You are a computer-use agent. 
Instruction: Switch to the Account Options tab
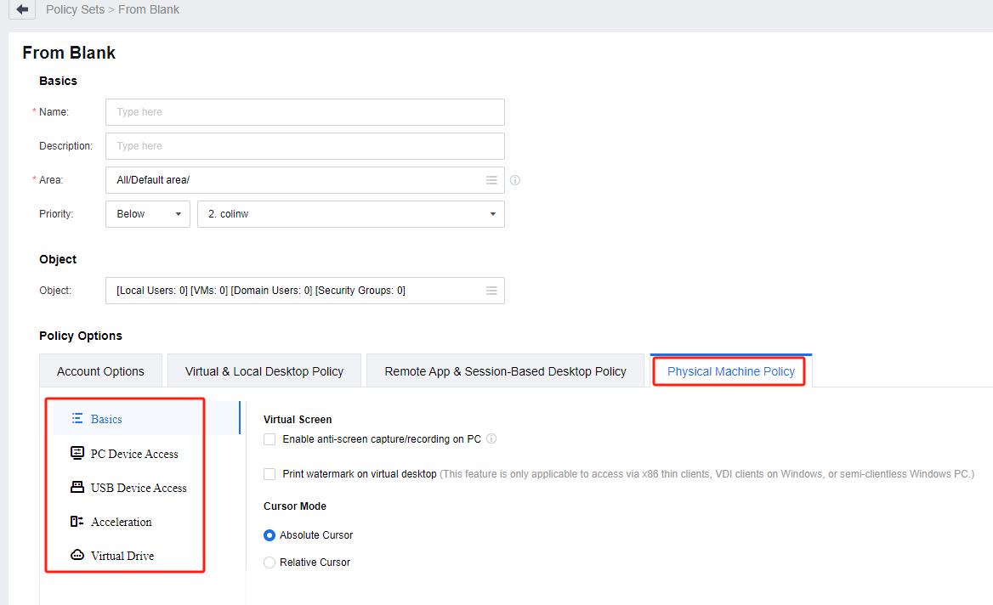click(100, 371)
